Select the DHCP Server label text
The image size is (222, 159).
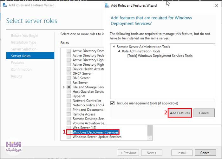(x=82, y=73)
